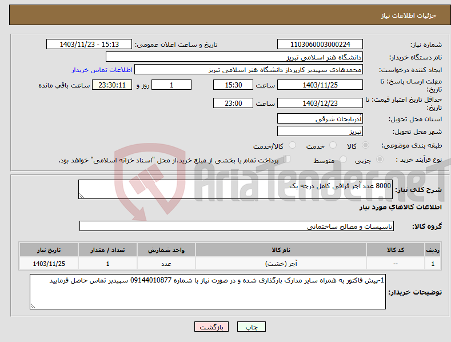Screen dimensions: 451x342
Task: Click the کد کالا column header
Action: (x=396, y=250)
